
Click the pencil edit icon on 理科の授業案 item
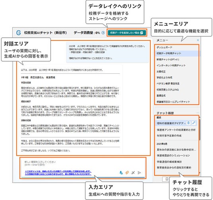click(194, 123)
